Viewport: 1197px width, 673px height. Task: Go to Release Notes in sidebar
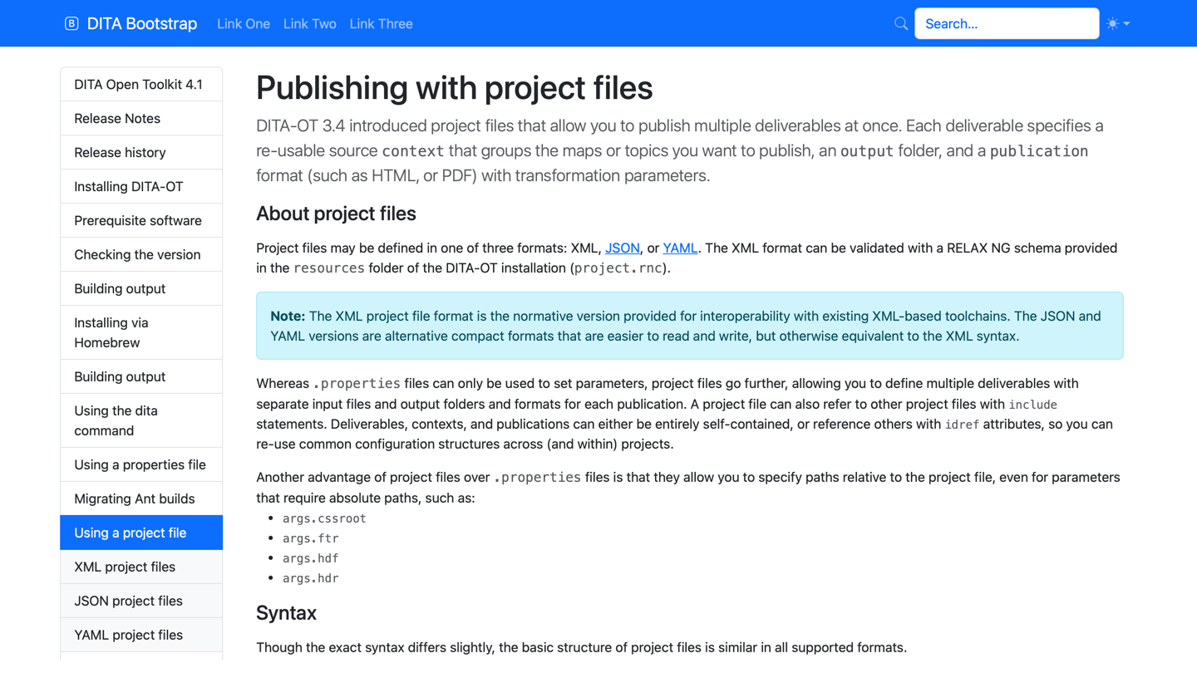tap(117, 119)
